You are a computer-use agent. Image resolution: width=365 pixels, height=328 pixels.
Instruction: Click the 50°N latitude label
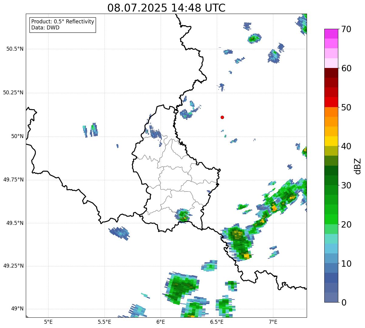[x=17, y=136]
